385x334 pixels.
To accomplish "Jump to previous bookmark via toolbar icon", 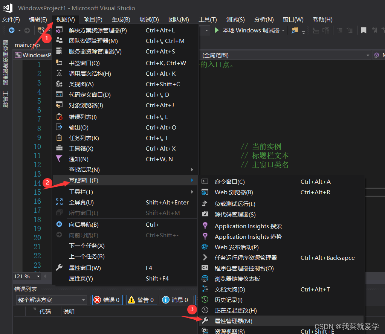I will [x=374, y=31].
